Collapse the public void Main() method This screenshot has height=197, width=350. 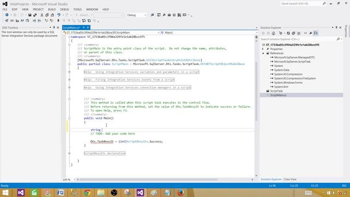point(69,118)
